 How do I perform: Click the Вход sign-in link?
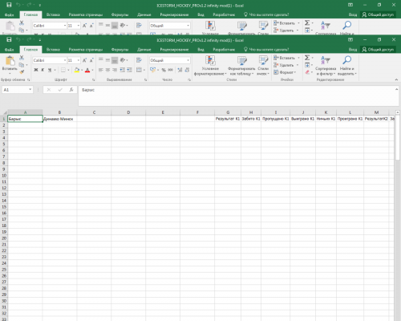click(353, 50)
